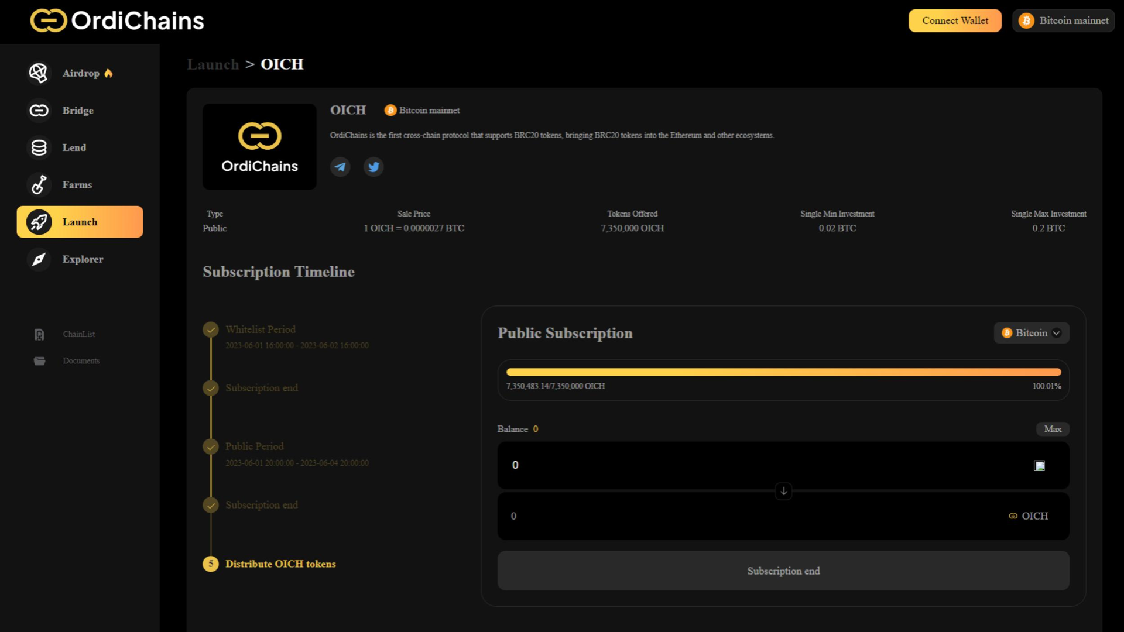This screenshot has width=1124, height=632.
Task: Click the downward conversion arrow
Action: 783,491
